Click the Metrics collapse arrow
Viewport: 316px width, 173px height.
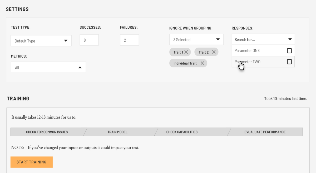[80, 67]
